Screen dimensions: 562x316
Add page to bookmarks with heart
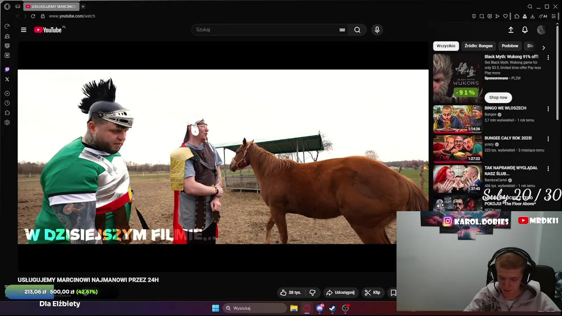(505, 16)
